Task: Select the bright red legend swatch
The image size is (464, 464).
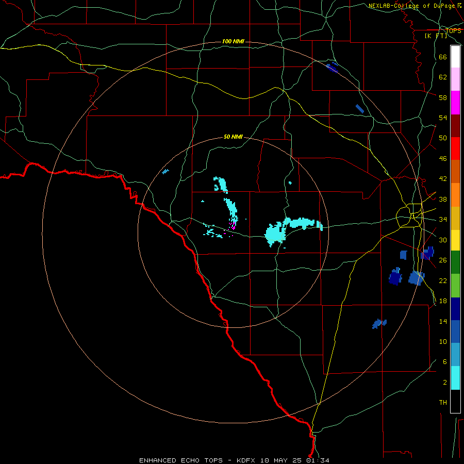Action: click(455, 148)
